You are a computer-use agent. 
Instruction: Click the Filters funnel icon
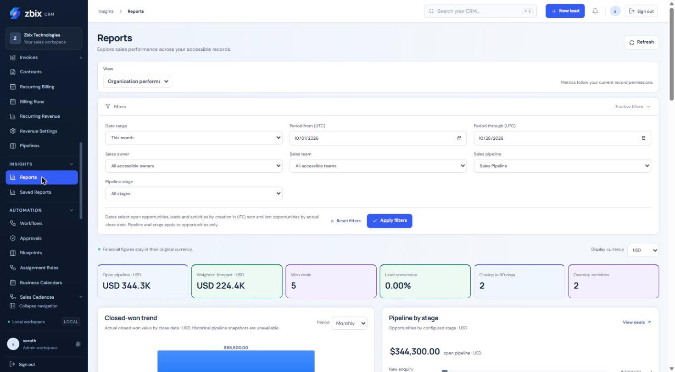108,106
